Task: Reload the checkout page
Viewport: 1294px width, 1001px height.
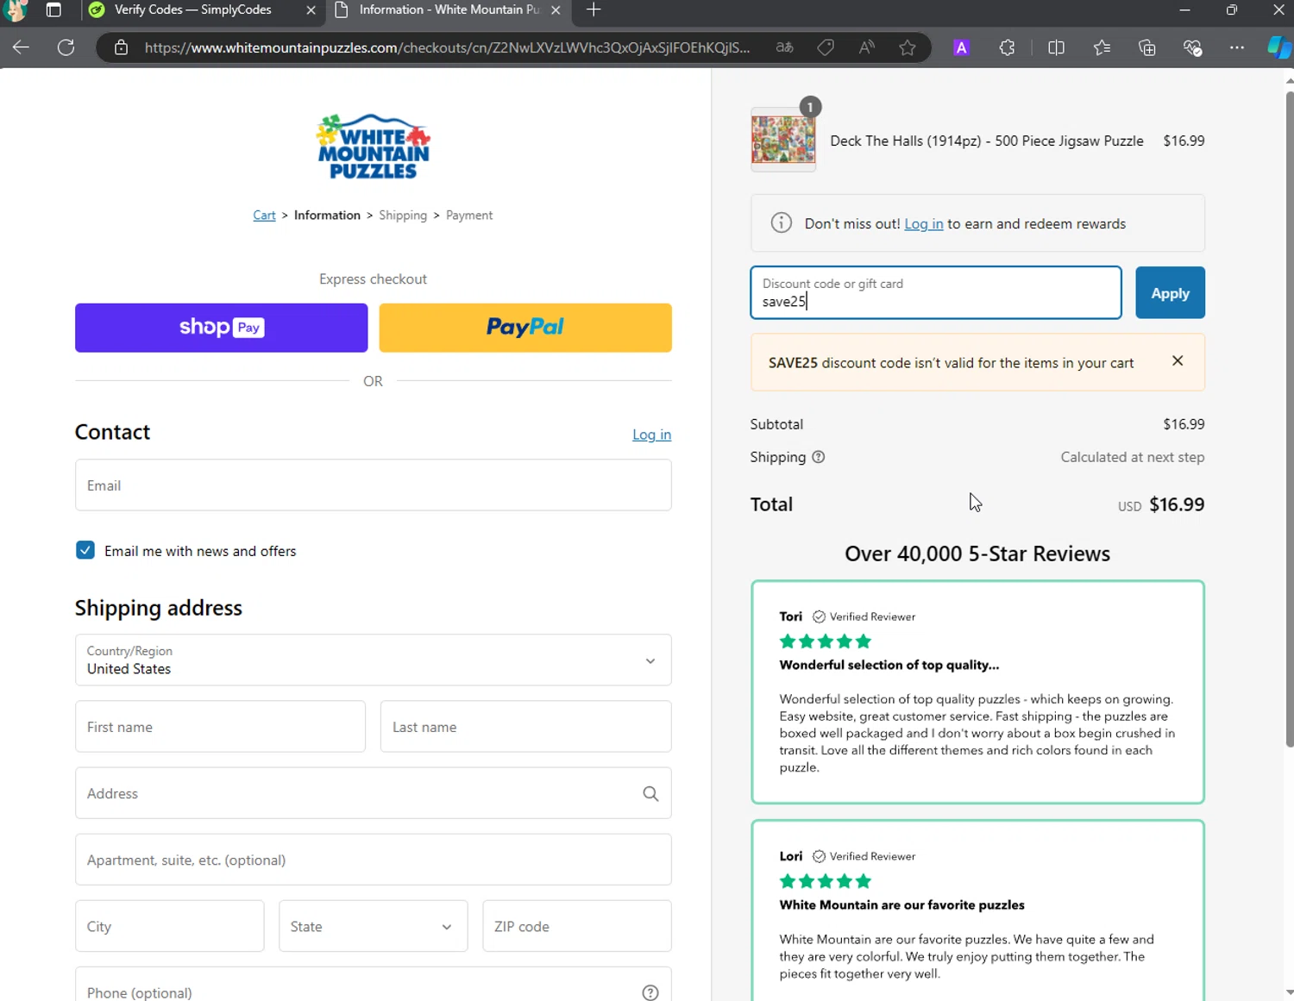Action: click(66, 47)
